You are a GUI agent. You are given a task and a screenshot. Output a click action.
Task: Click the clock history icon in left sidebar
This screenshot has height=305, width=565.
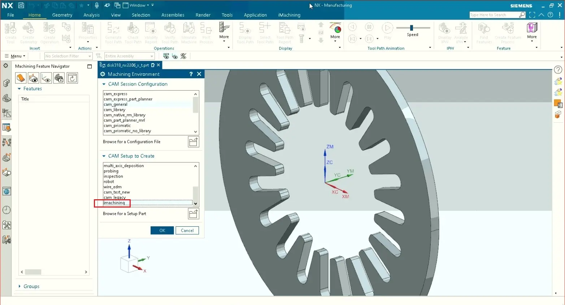(x=6, y=210)
